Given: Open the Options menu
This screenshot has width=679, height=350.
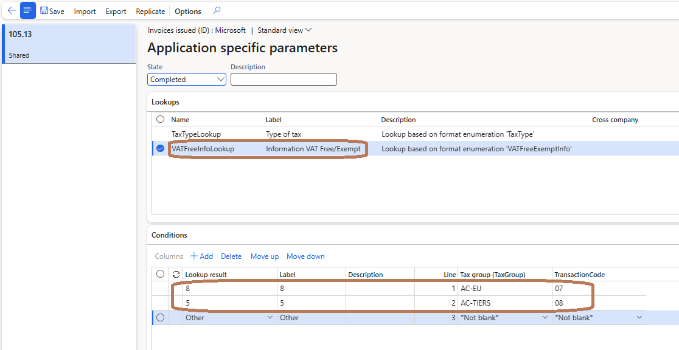Looking at the screenshot, I should 187,10.
